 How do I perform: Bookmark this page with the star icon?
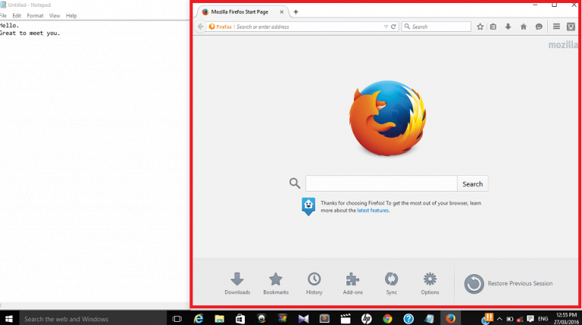[480, 27]
